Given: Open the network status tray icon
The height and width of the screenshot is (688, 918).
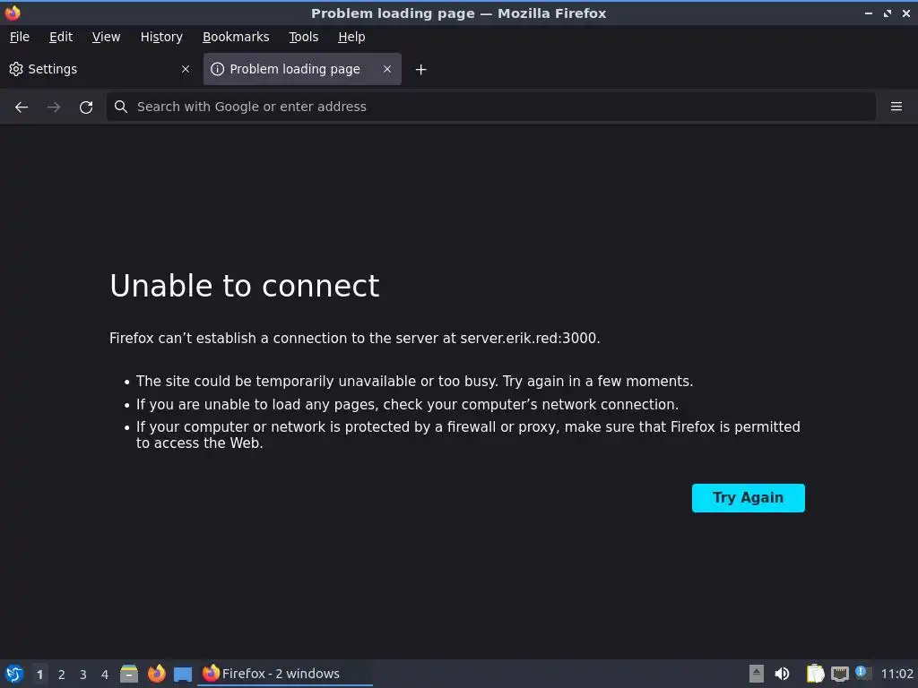Looking at the screenshot, I should (840, 674).
